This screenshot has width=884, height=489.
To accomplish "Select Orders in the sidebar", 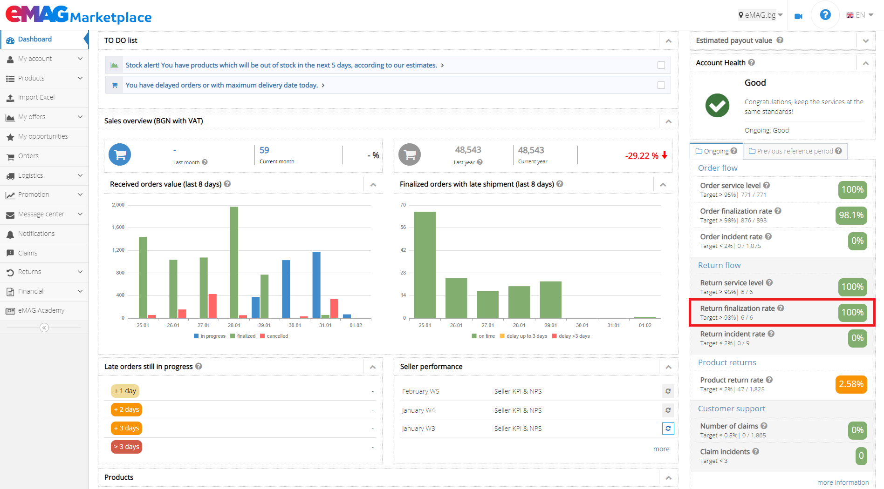I will [x=29, y=156].
